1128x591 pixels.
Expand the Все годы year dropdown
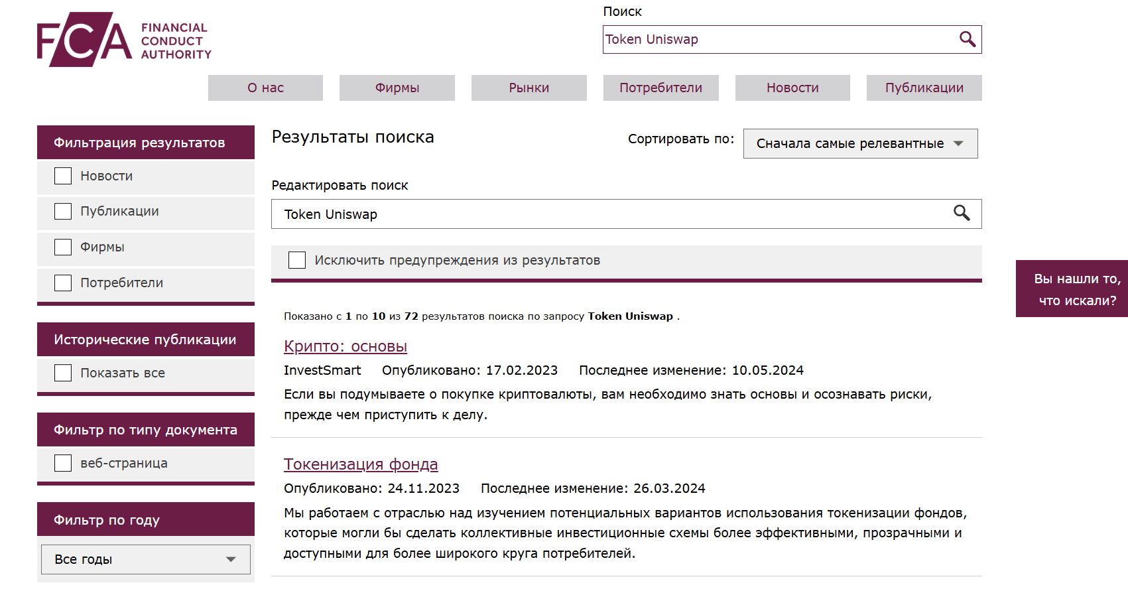coord(145,559)
